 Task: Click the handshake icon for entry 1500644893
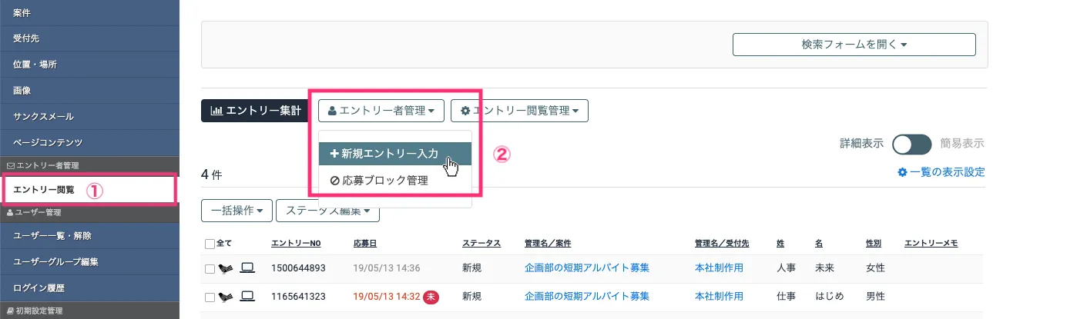click(x=225, y=268)
